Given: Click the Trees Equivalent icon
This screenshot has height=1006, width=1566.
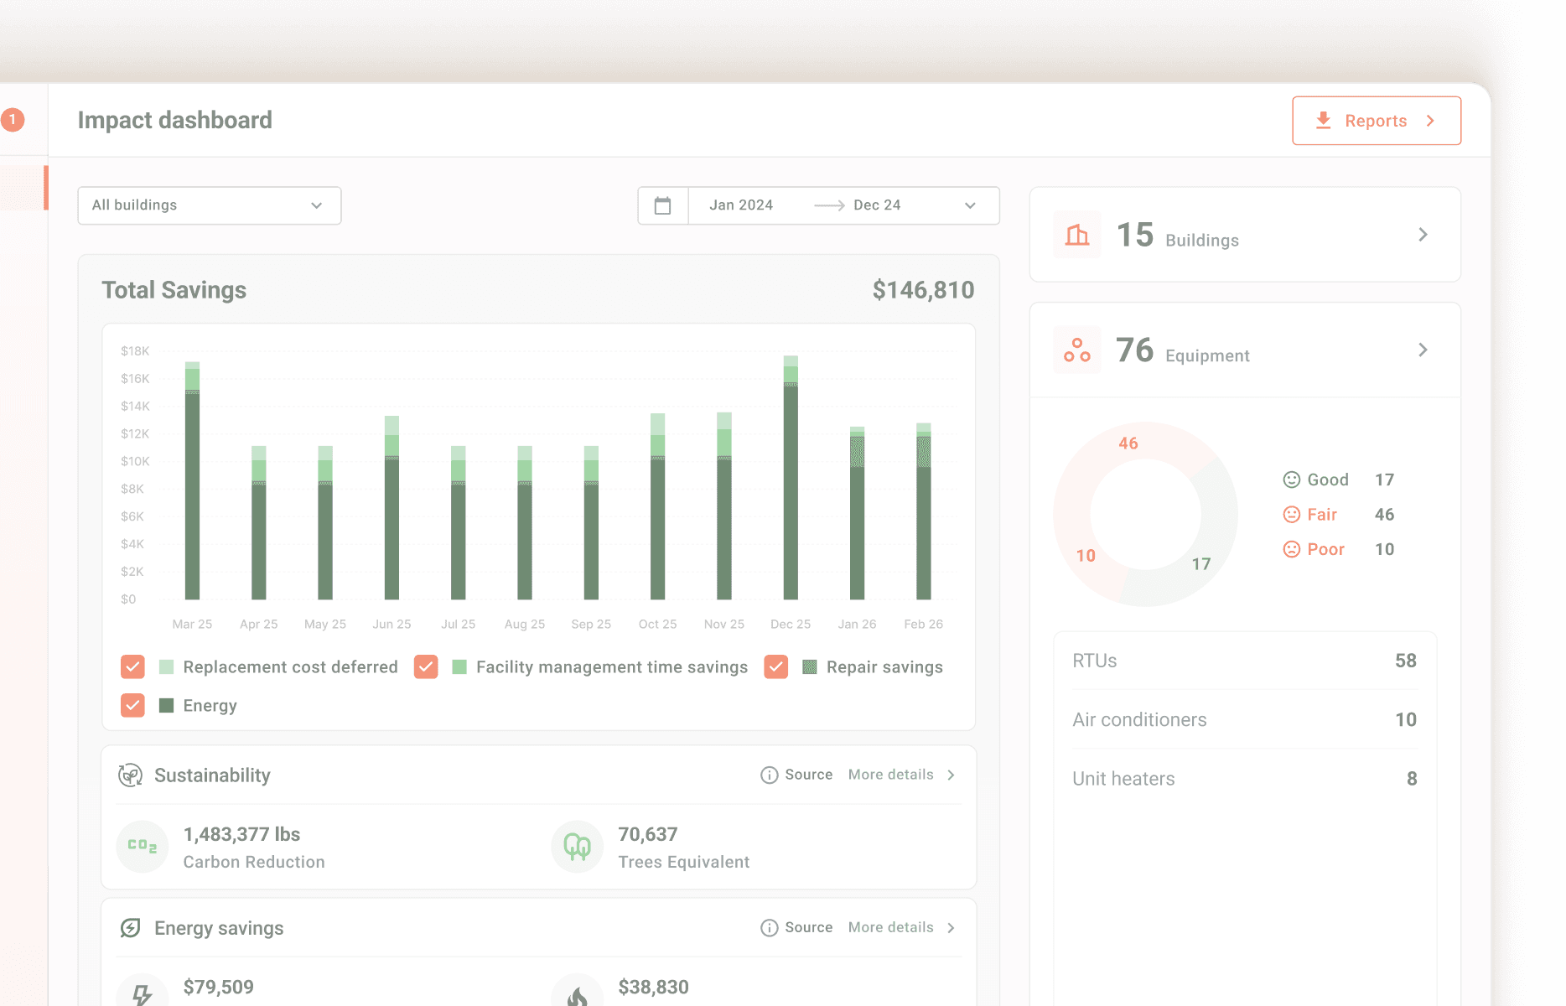Looking at the screenshot, I should (x=578, y=847).
